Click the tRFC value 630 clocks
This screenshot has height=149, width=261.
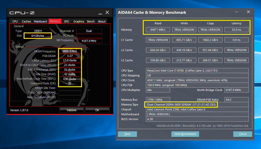[x=70, y=79]
